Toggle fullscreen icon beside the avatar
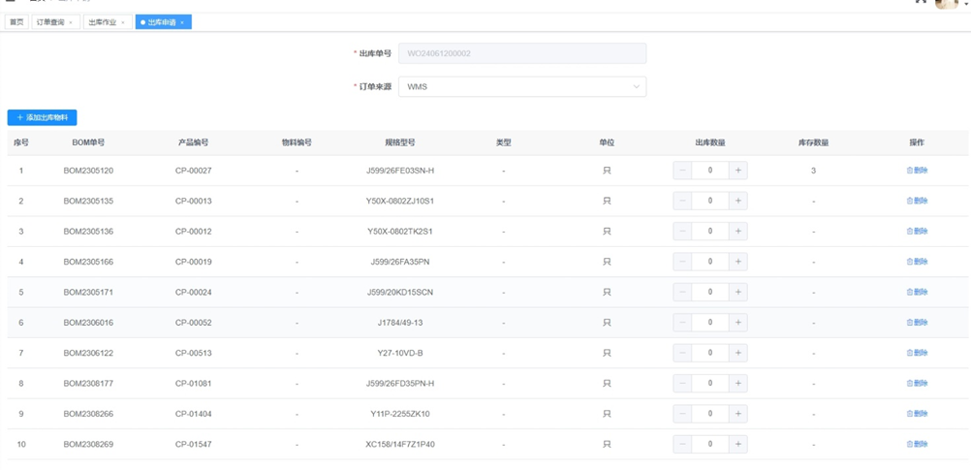Image resolution: width=971 pixels, height=470 pixels. (921, 2)
